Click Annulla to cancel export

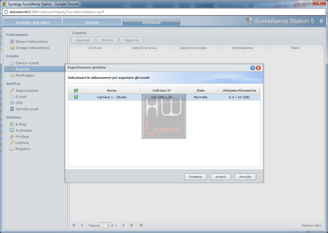(245, 176)
